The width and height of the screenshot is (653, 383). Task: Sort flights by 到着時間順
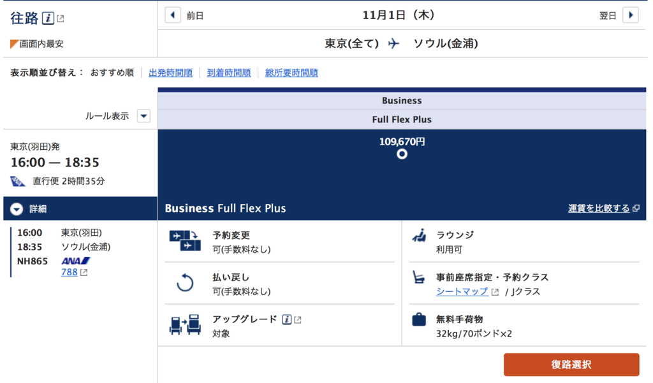tap(229, 73)
